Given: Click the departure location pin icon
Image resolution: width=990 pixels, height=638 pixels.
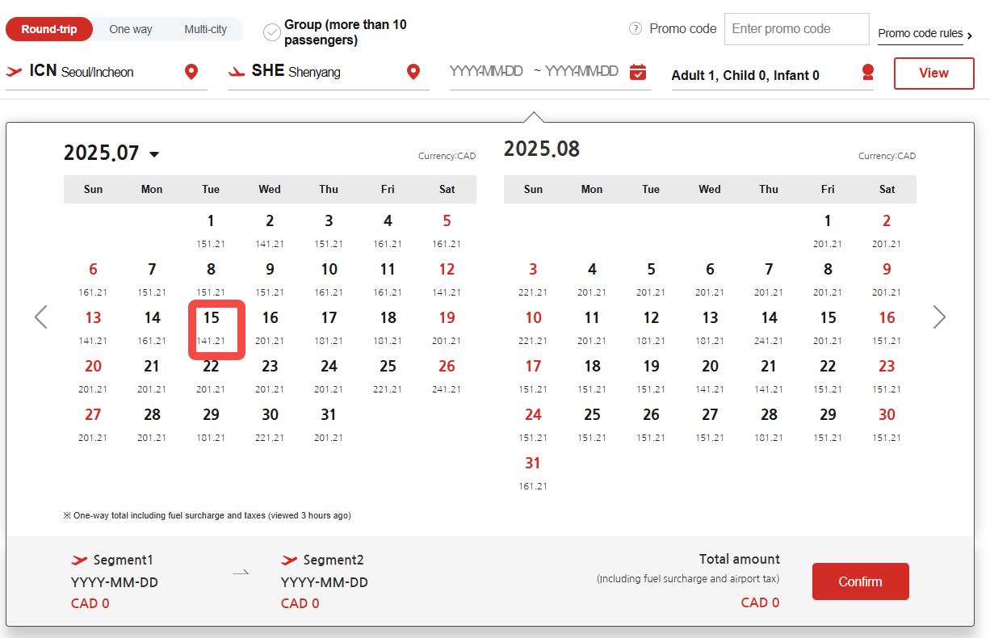Looking at the screenshot, I should point(191,72).
